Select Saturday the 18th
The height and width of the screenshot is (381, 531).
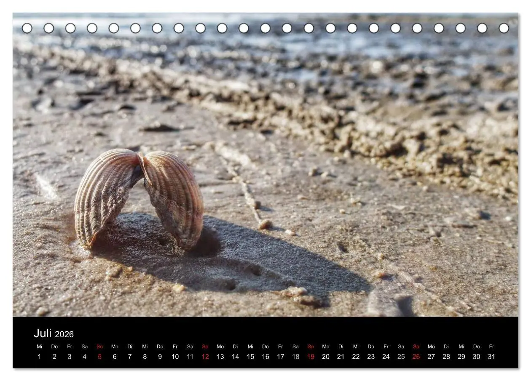[295, 357]
